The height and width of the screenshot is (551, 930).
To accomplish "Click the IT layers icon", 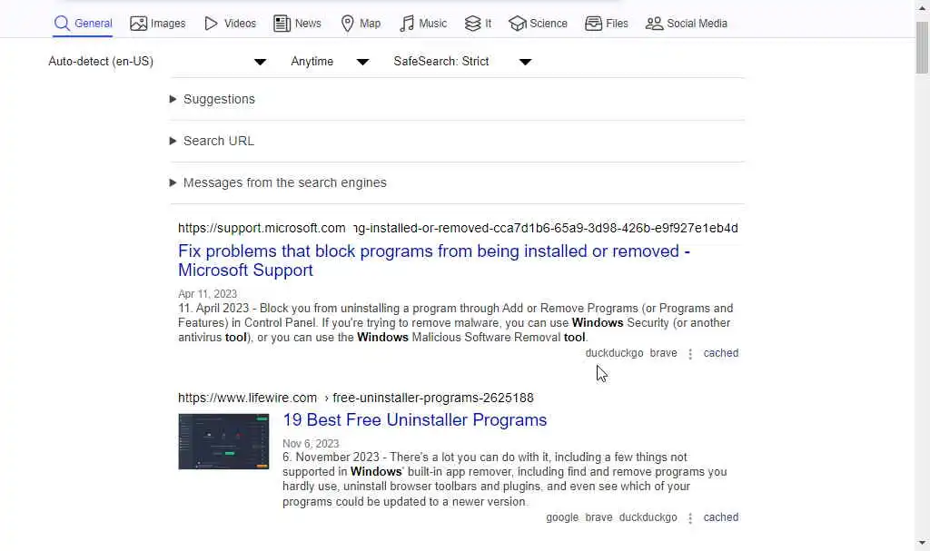I will coord(472,23).
